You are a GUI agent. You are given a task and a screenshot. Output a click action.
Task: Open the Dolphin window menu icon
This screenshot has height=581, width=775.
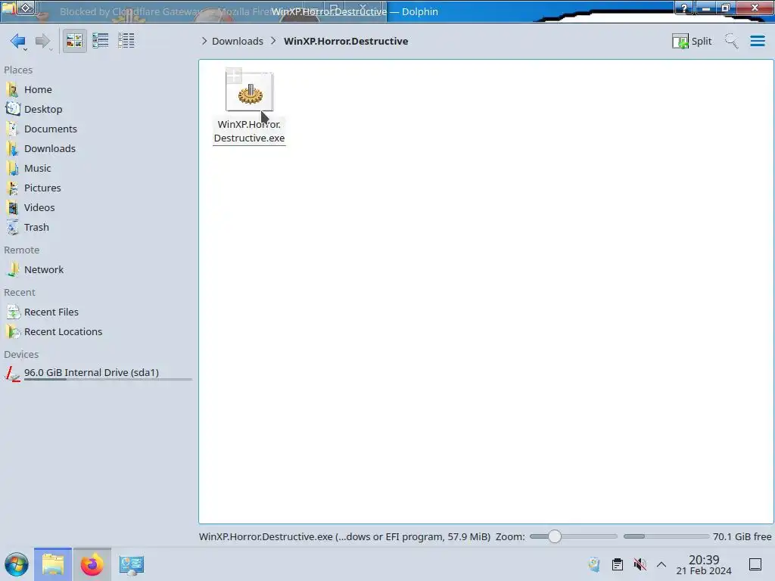[x=8, y=8]
